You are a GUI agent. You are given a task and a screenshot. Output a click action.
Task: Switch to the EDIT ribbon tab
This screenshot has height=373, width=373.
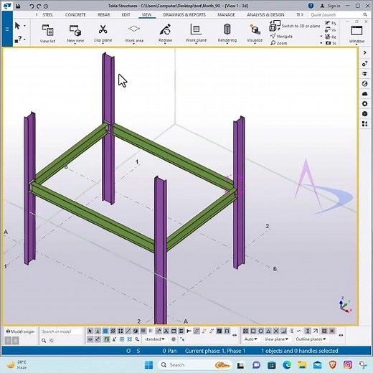coord(126,15)
